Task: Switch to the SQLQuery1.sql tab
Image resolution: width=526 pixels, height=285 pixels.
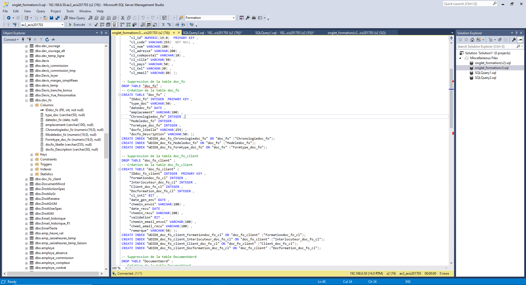Action: tap(284, 33)
